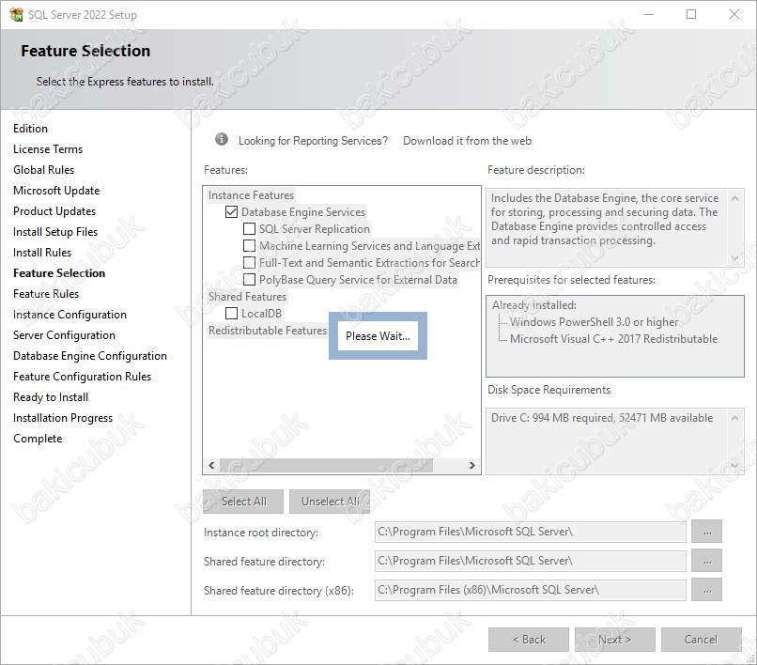Select Install Setup Files step
Viewport: 757px width, 665px height.
point(55,232)
